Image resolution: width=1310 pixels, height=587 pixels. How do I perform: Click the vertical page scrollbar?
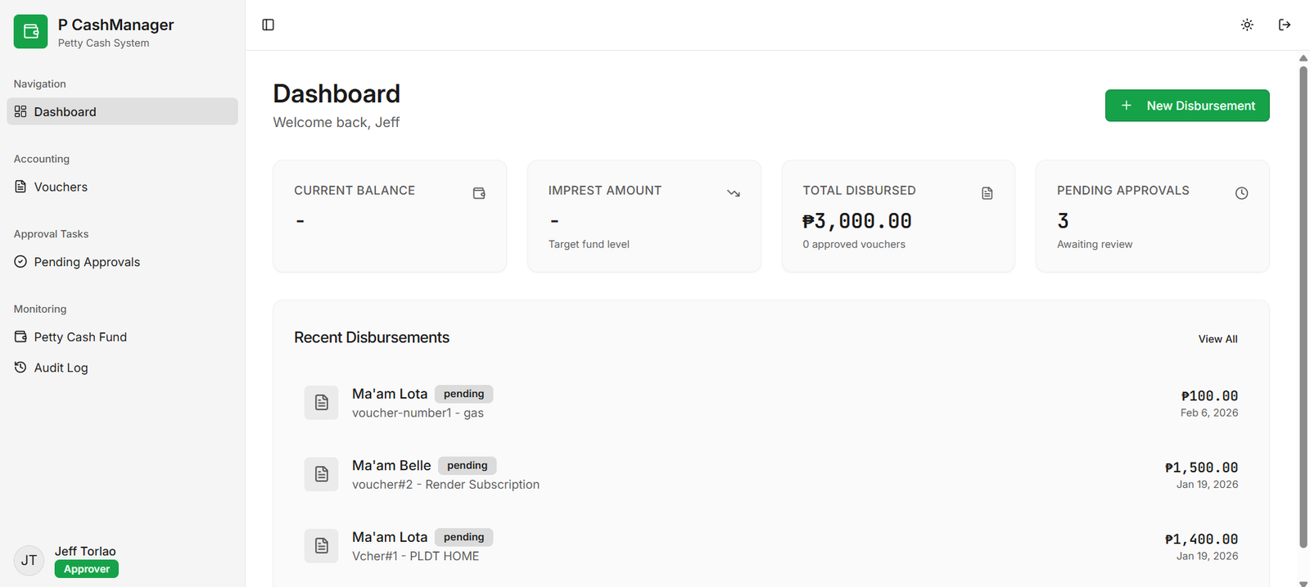coord(1303,303)
